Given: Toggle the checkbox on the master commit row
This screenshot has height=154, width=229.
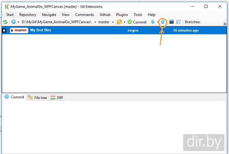Looking at the screenshot, I should coord(4,30).
